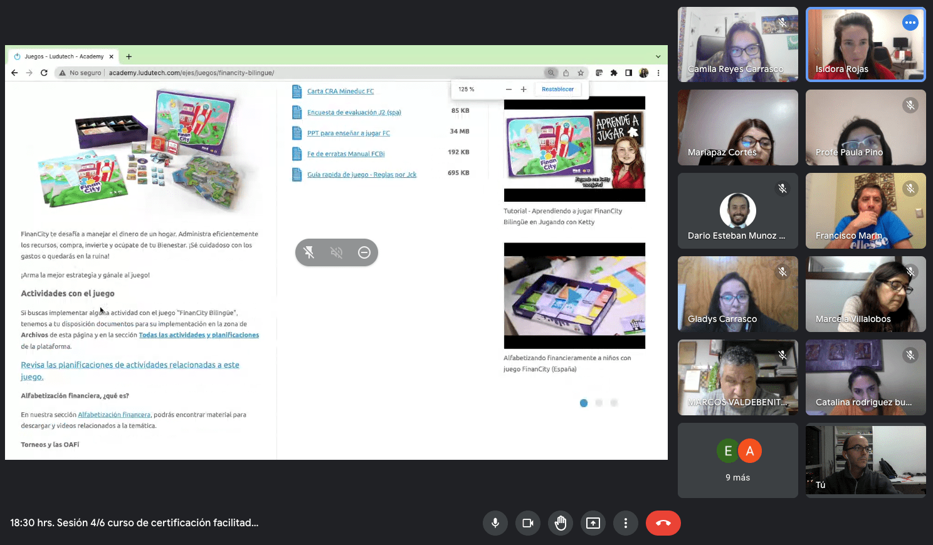Go forward in the shared browser
This screenshot has height=545, width=933.
pyautogui.click(x=29, y=73)
